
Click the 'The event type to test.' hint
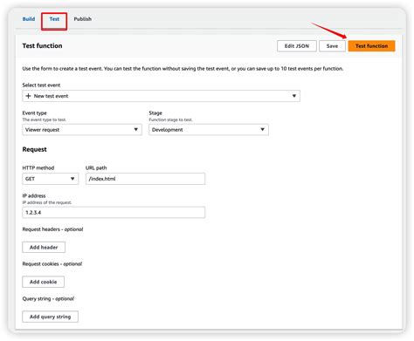pyautogui.click(x=45, y=119)
